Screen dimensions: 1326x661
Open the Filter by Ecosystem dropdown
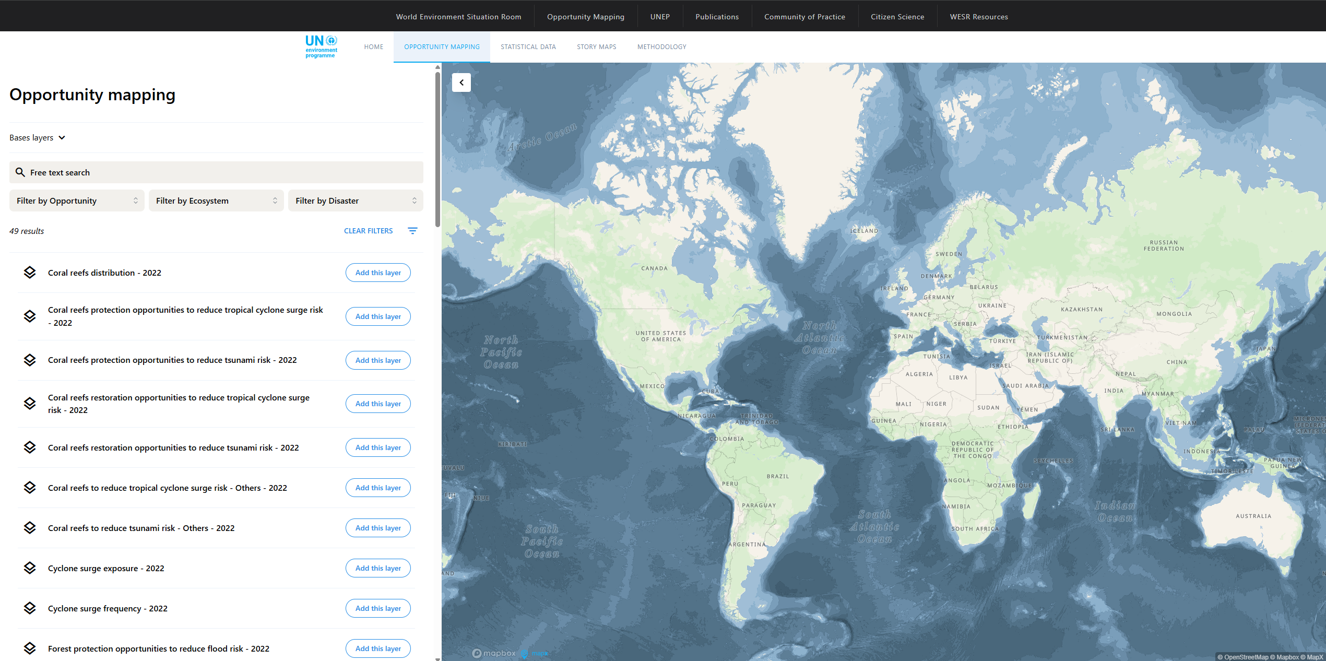click(x=216, y=201)
